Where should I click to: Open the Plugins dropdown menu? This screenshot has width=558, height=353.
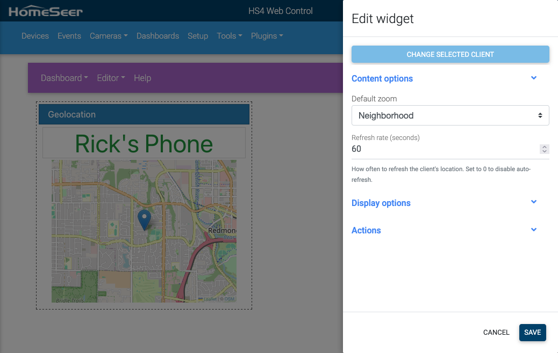267,36
